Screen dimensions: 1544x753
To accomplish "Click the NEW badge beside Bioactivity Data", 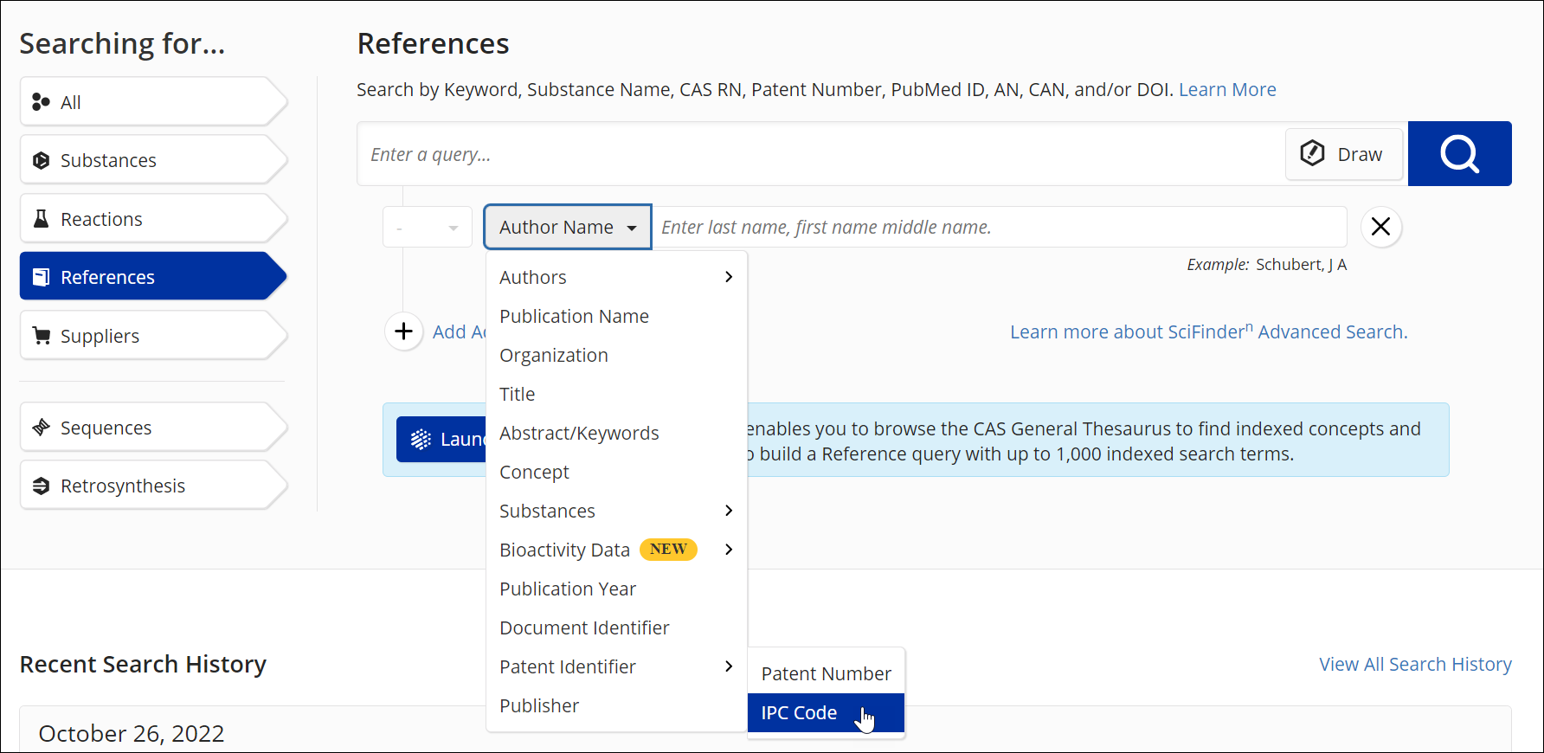I will (668, 549).
